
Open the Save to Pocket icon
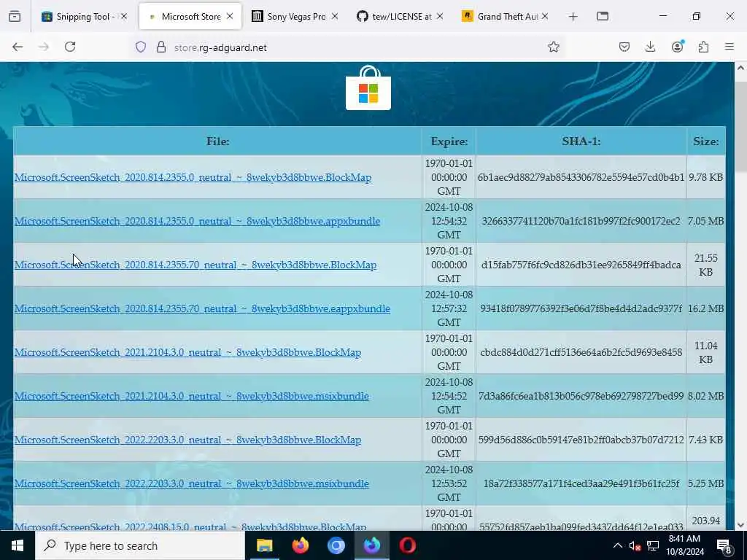click(x=624, y=47)
